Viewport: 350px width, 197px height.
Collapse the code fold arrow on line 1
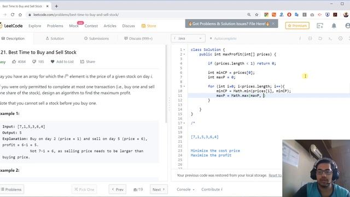[184, 50]
